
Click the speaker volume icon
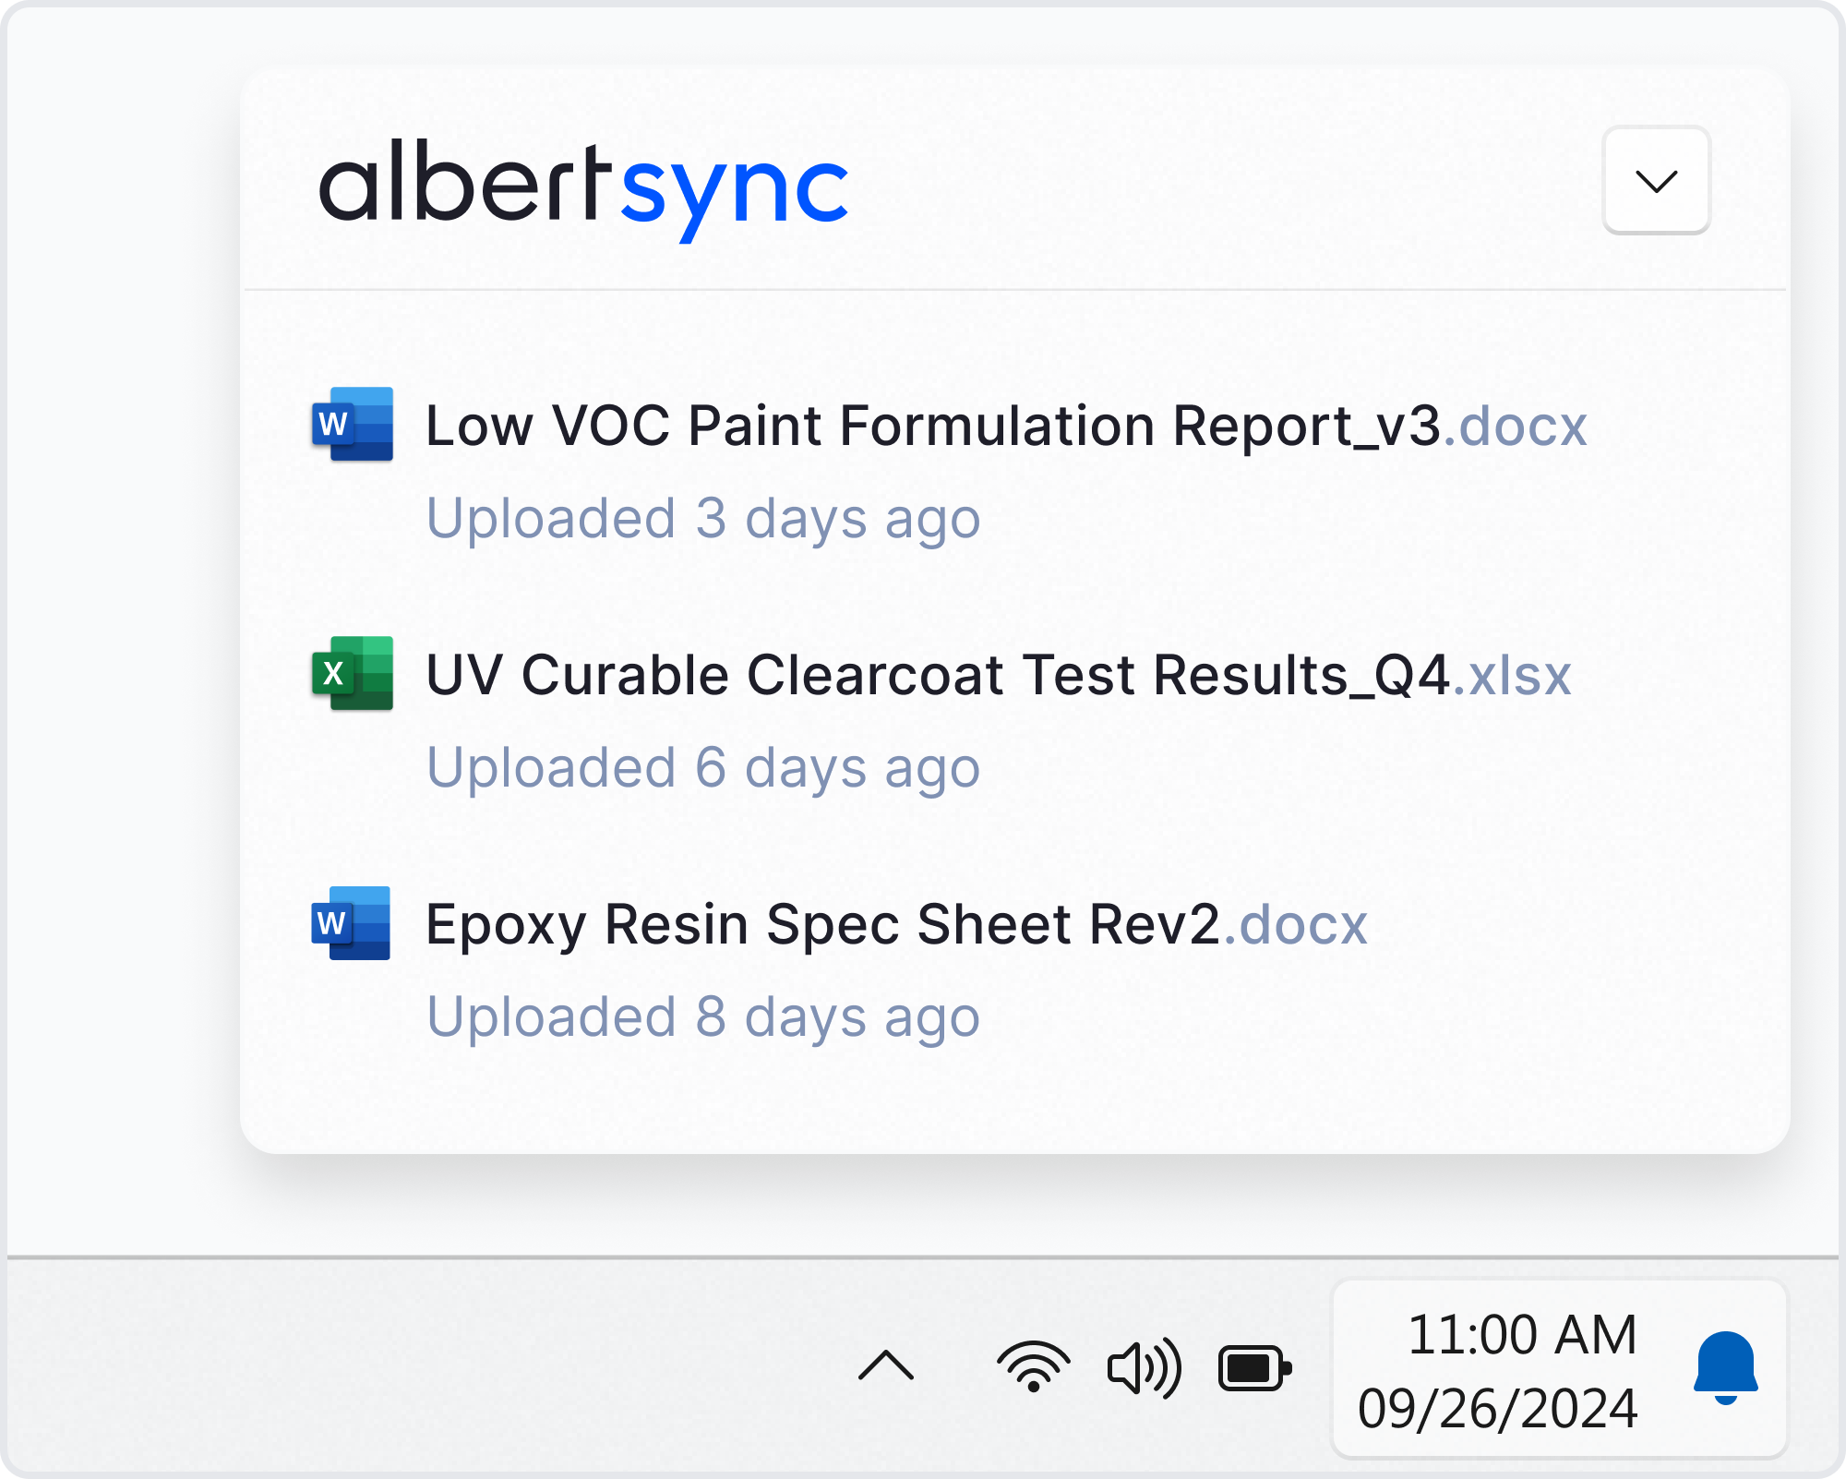click(x=1144, y=1367)
